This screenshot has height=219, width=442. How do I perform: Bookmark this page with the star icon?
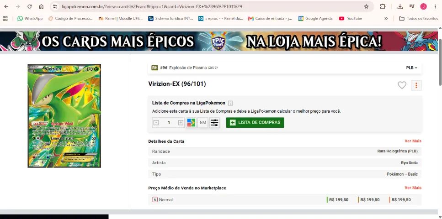pos(366,6)
